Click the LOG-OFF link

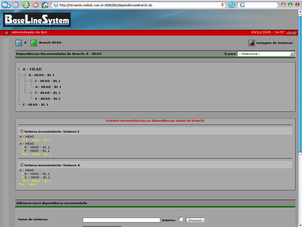[x=291, y=32]
